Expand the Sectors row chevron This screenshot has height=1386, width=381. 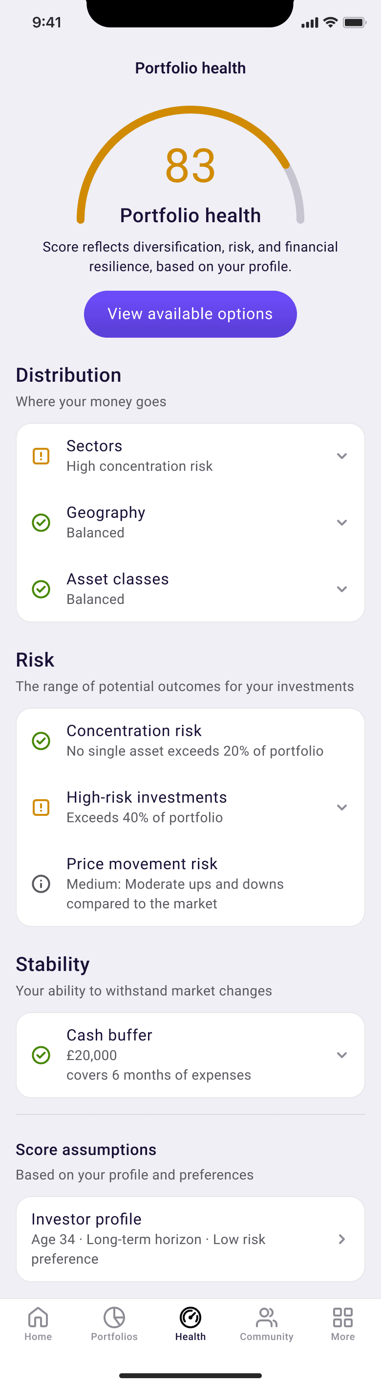click(x=342, y=456)
